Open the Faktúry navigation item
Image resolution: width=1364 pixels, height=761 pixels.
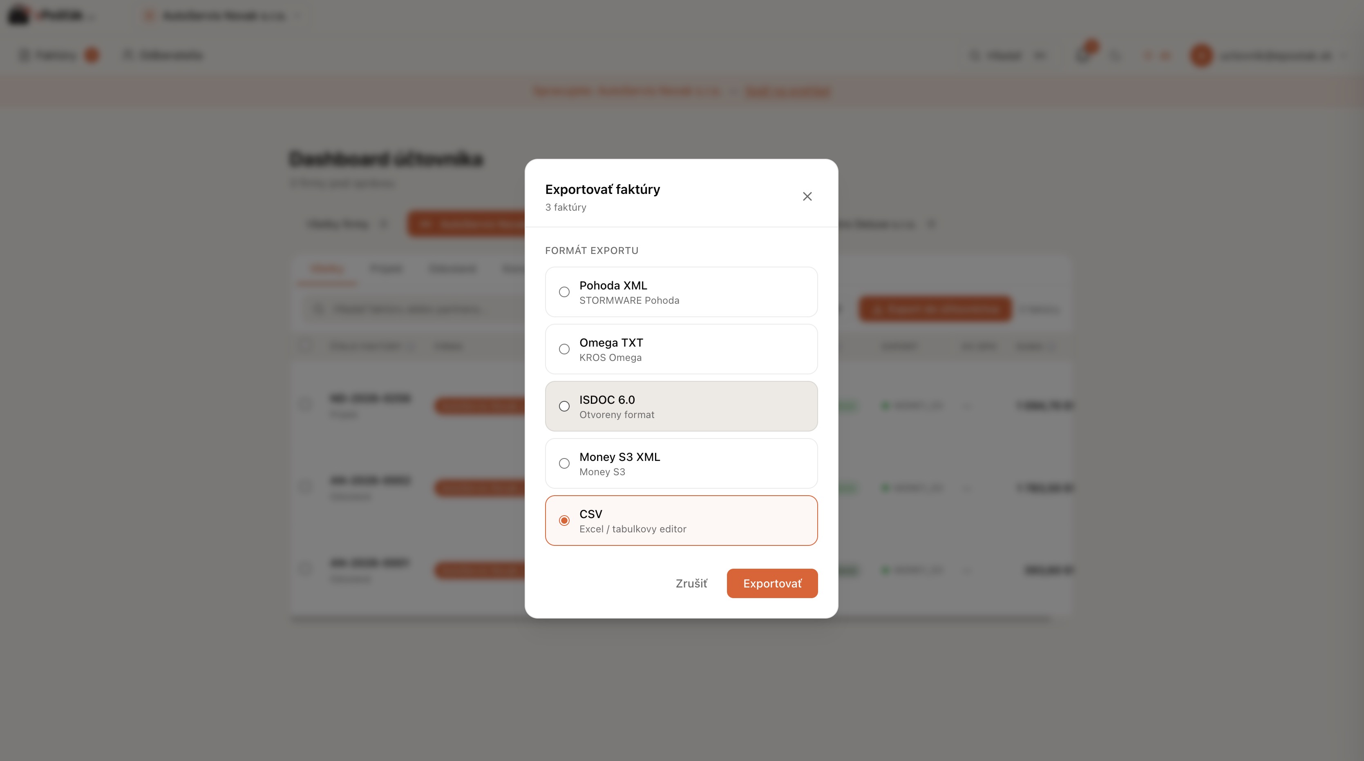pos(56,55)
